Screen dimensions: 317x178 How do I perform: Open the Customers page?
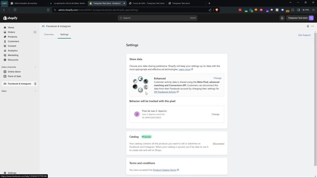13,41
